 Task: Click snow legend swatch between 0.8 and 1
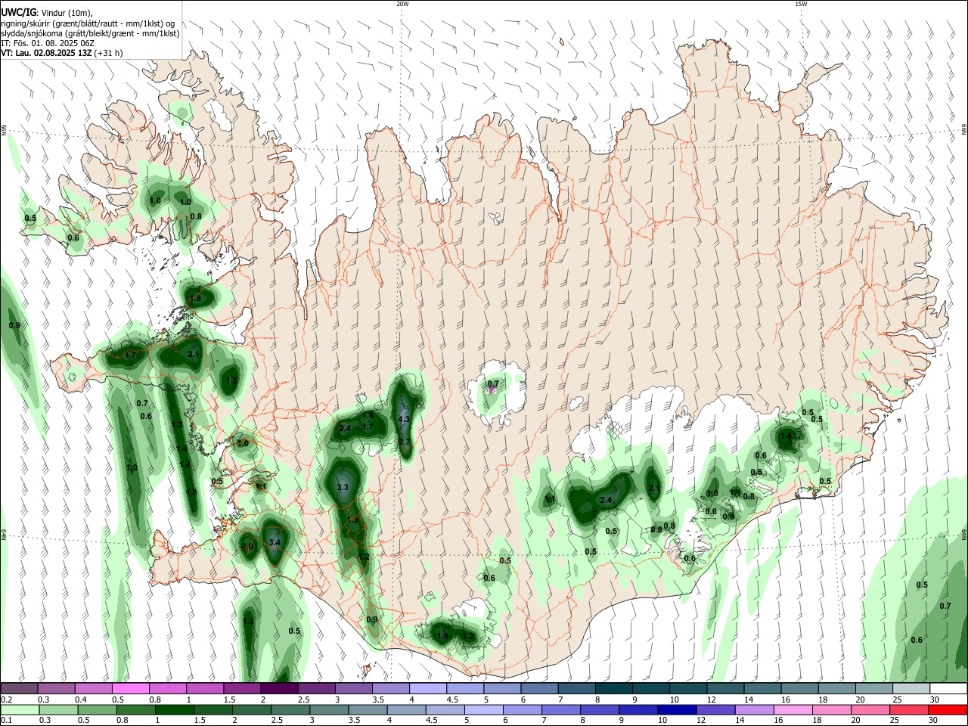click(x=168, y=688)
